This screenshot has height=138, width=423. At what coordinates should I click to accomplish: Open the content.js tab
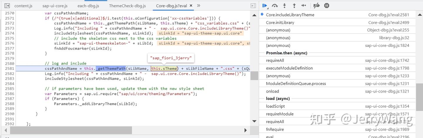23,6
